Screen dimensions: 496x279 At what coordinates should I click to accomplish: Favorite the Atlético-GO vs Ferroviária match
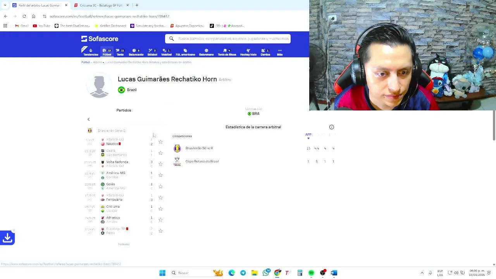[160, 198]
